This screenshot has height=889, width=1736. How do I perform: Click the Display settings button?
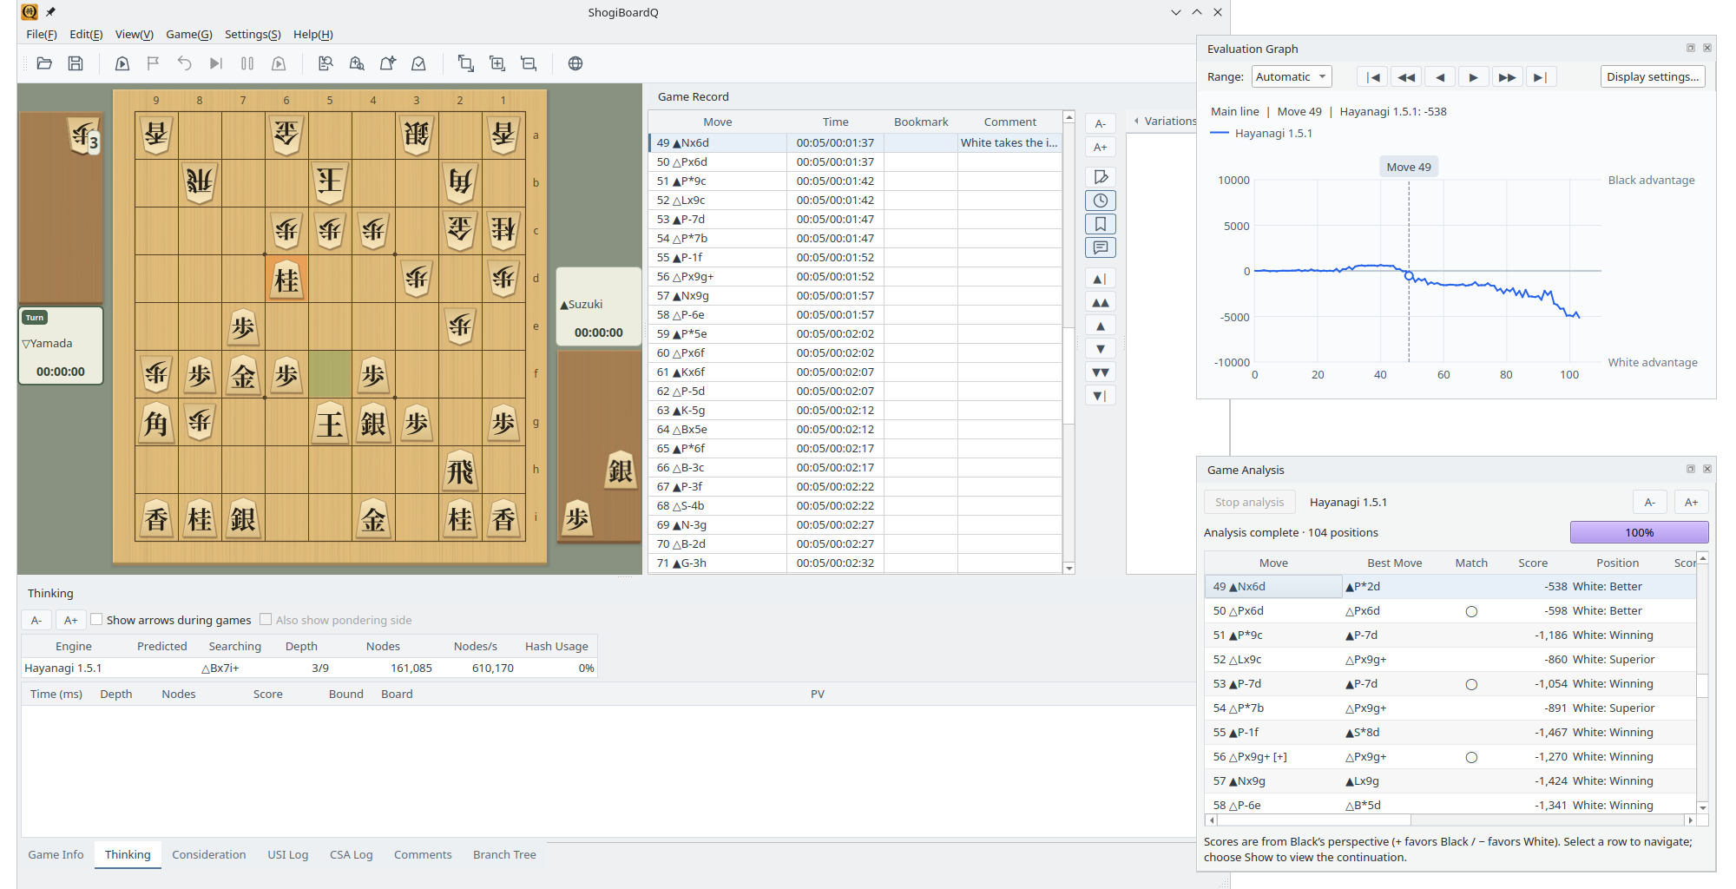tap(1653, 76)
